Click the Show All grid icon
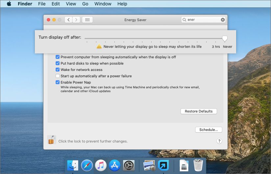The image size is (271, 174). point(87,20)
